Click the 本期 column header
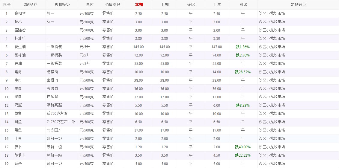The image size is (339, 168). [138, 5]
